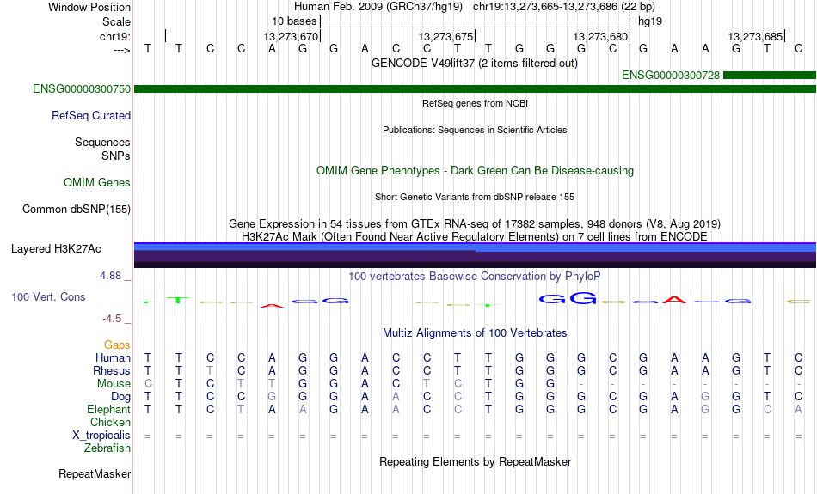Click Short Genetic Variants from dbSNP title
817x494 pixels.
[475, 197]
